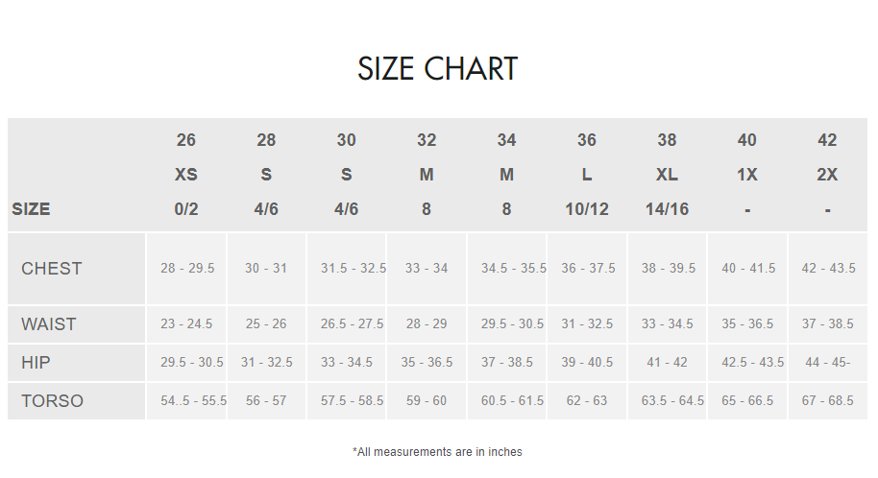This screenshot has height=478, width=878.
Task: Click chest measurement 42 - 43.5
Action: [x=828, y=269]
